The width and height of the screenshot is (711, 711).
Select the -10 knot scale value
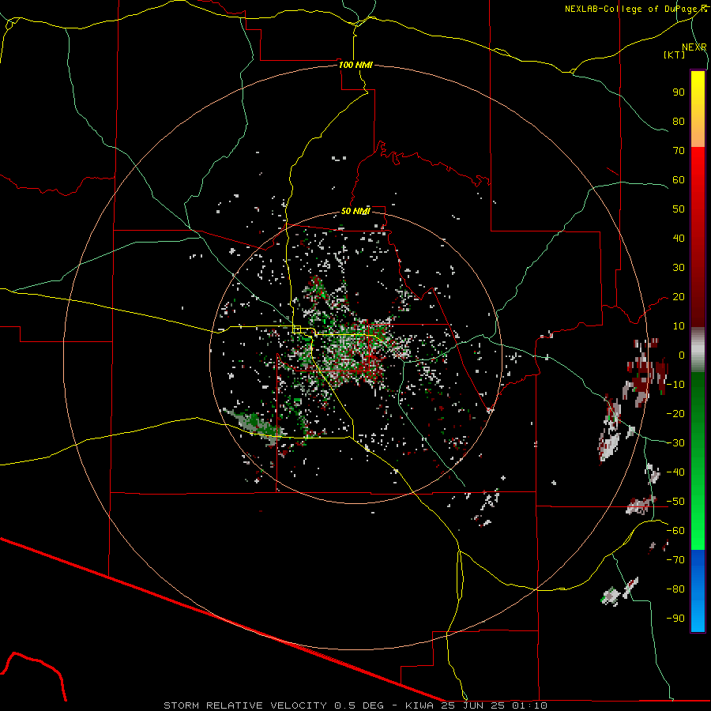675,385
